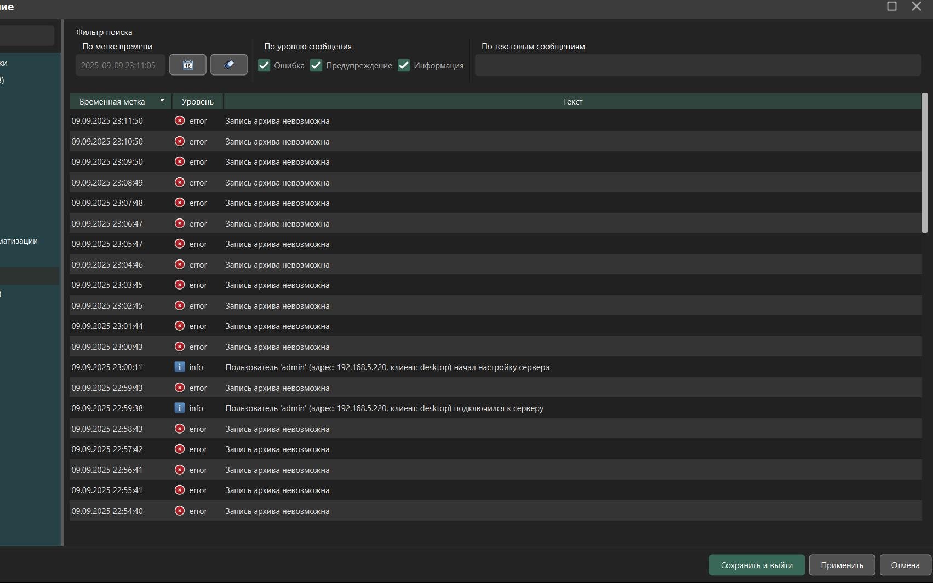Click the error icon on the 23:05:47 row
The height and width of the screenshot is (583, 933).
[180, 244]
